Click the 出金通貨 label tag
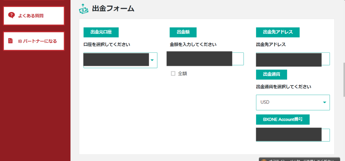Image resolution: width=345 pixels, height=161 pixels. tap(272, 75)
